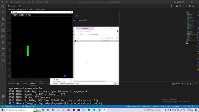Open More Actions ellipsis in editor toolbar
This screenshot has height=112, width=199.
coord(196,6)
